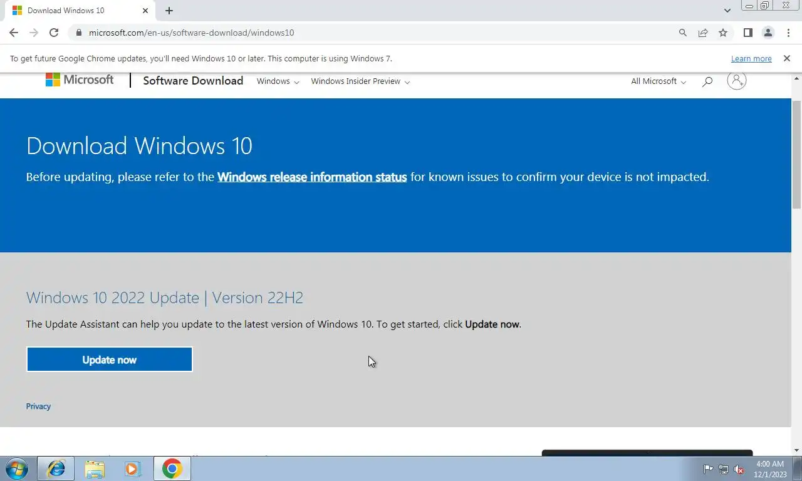
Task: Click the browser forward arrow
Action: click(34, 33)
